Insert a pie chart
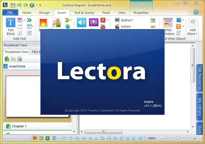Screen dimensions: 205x144 (68, 26)
